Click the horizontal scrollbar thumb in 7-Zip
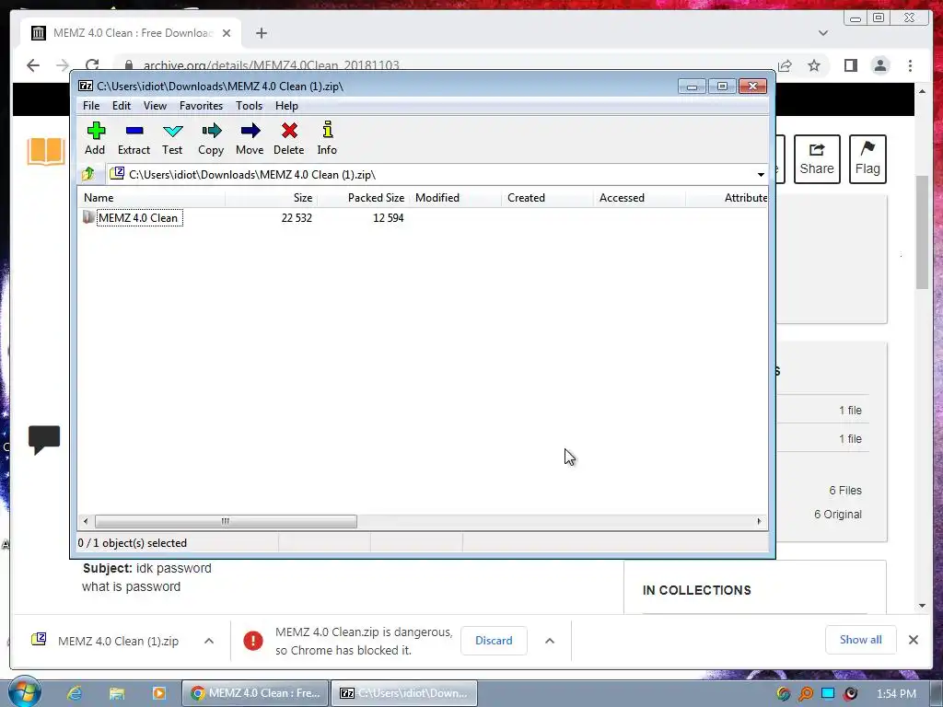 point(226,521)
